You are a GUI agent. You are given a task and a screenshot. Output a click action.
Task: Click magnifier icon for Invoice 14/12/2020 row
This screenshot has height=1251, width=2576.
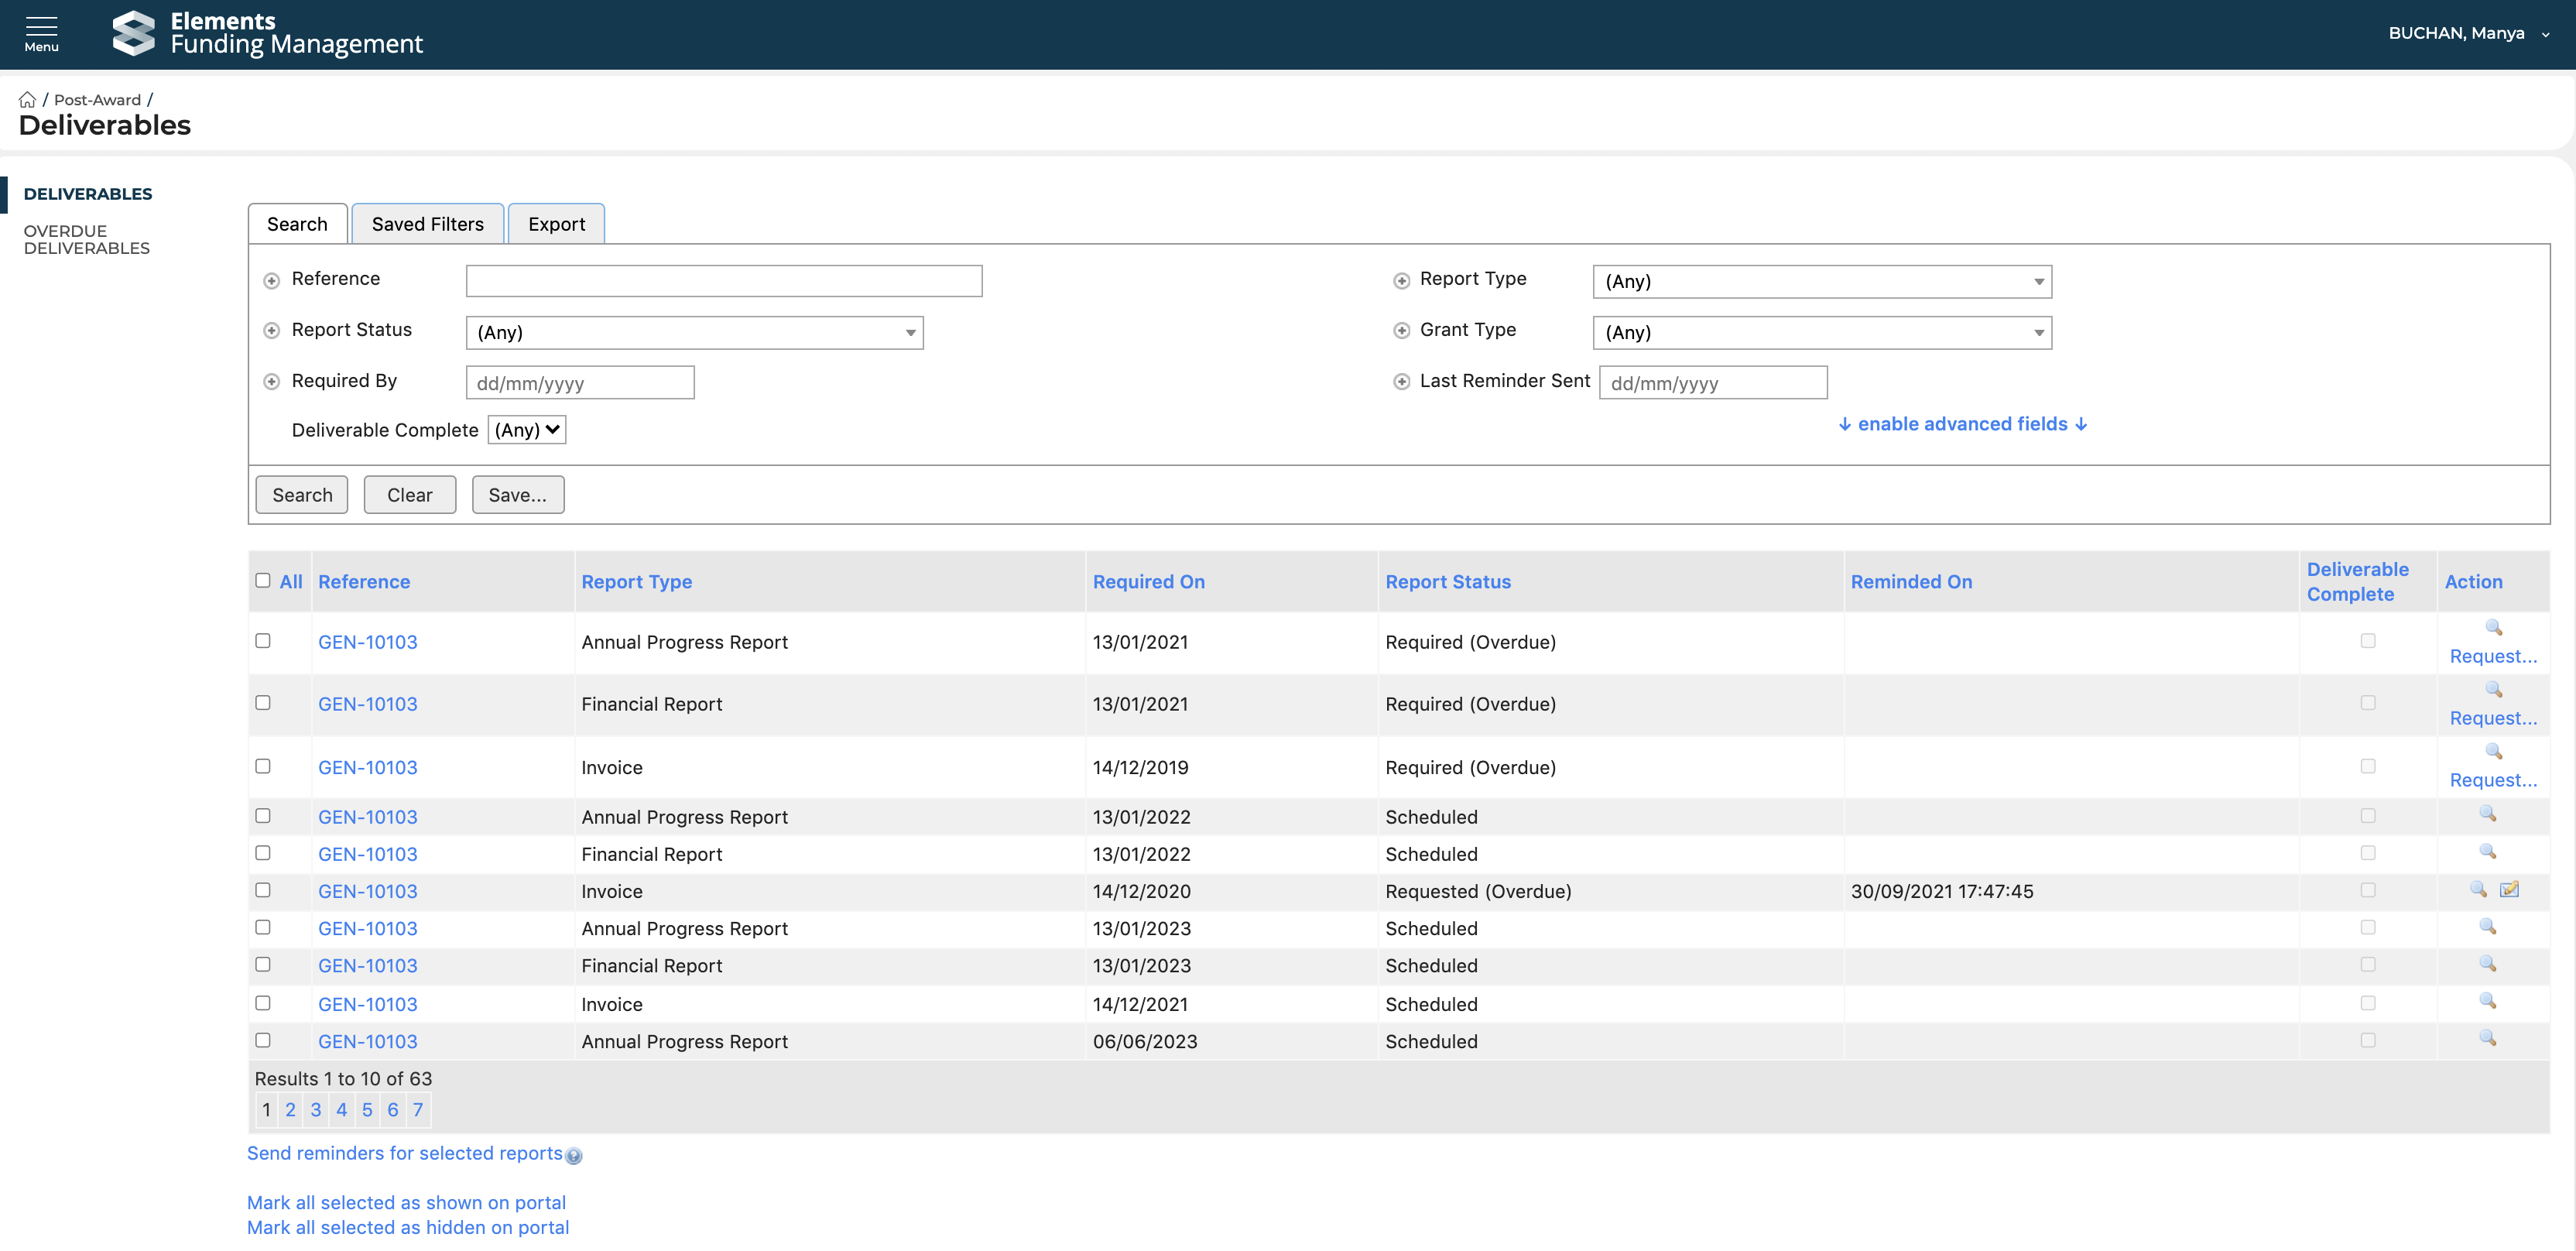(x=2478, y=889)
